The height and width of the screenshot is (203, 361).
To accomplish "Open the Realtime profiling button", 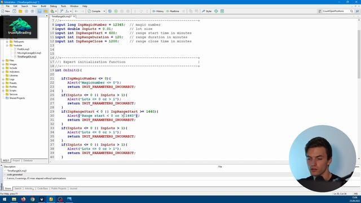I will [173, 11].
